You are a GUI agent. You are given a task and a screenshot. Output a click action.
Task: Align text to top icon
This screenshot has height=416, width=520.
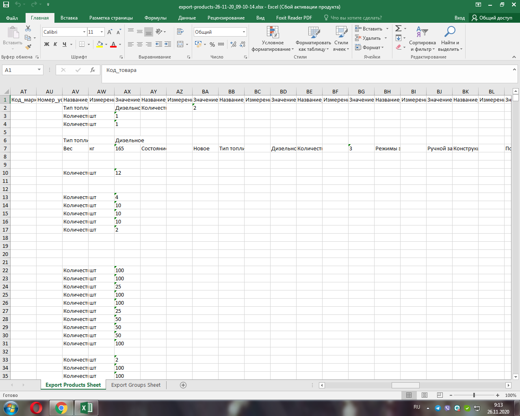131,31
